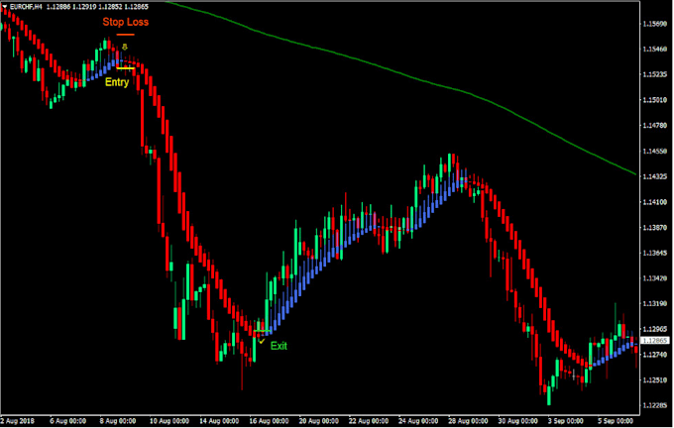Image resolution: width=674 pixels, height=428 pixels.
Task: Click the 1.15690 price axis label
Action: click(x=654, y=24)
